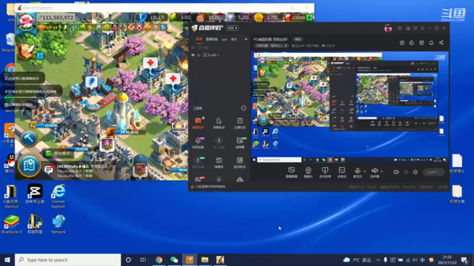The width and height of the screenshot is (474, 266).
Task: Click the power value 111,583,972
Action: pyautogui.click(x=56, y=18)
